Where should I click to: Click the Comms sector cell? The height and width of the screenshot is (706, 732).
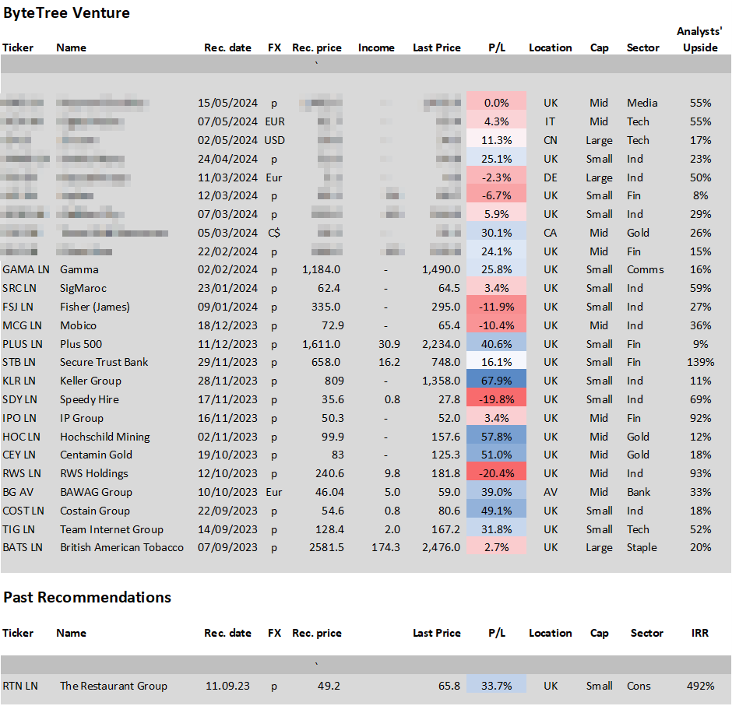pyautogui.click(x=645, y=269)
